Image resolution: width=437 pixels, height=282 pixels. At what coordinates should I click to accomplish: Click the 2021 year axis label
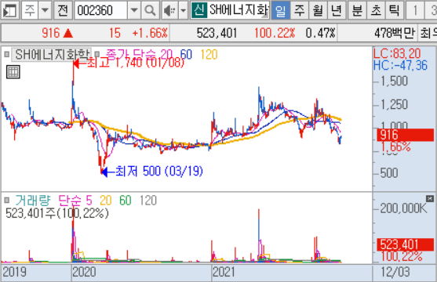(x=224, y=272)
